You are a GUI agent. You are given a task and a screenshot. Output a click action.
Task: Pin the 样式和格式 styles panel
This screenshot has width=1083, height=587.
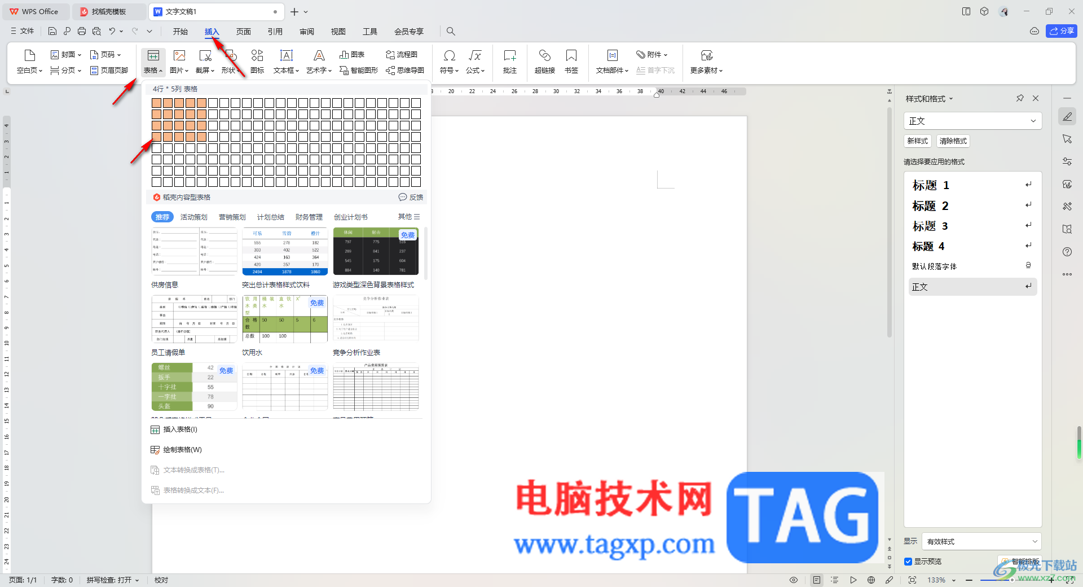click(x=1020, y=98)
